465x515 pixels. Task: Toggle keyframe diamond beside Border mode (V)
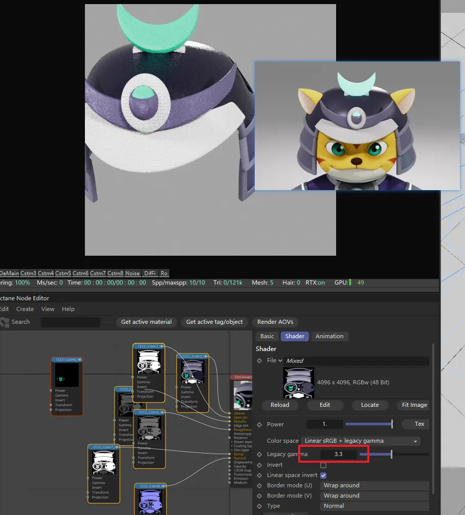click(x=259, y=496)
